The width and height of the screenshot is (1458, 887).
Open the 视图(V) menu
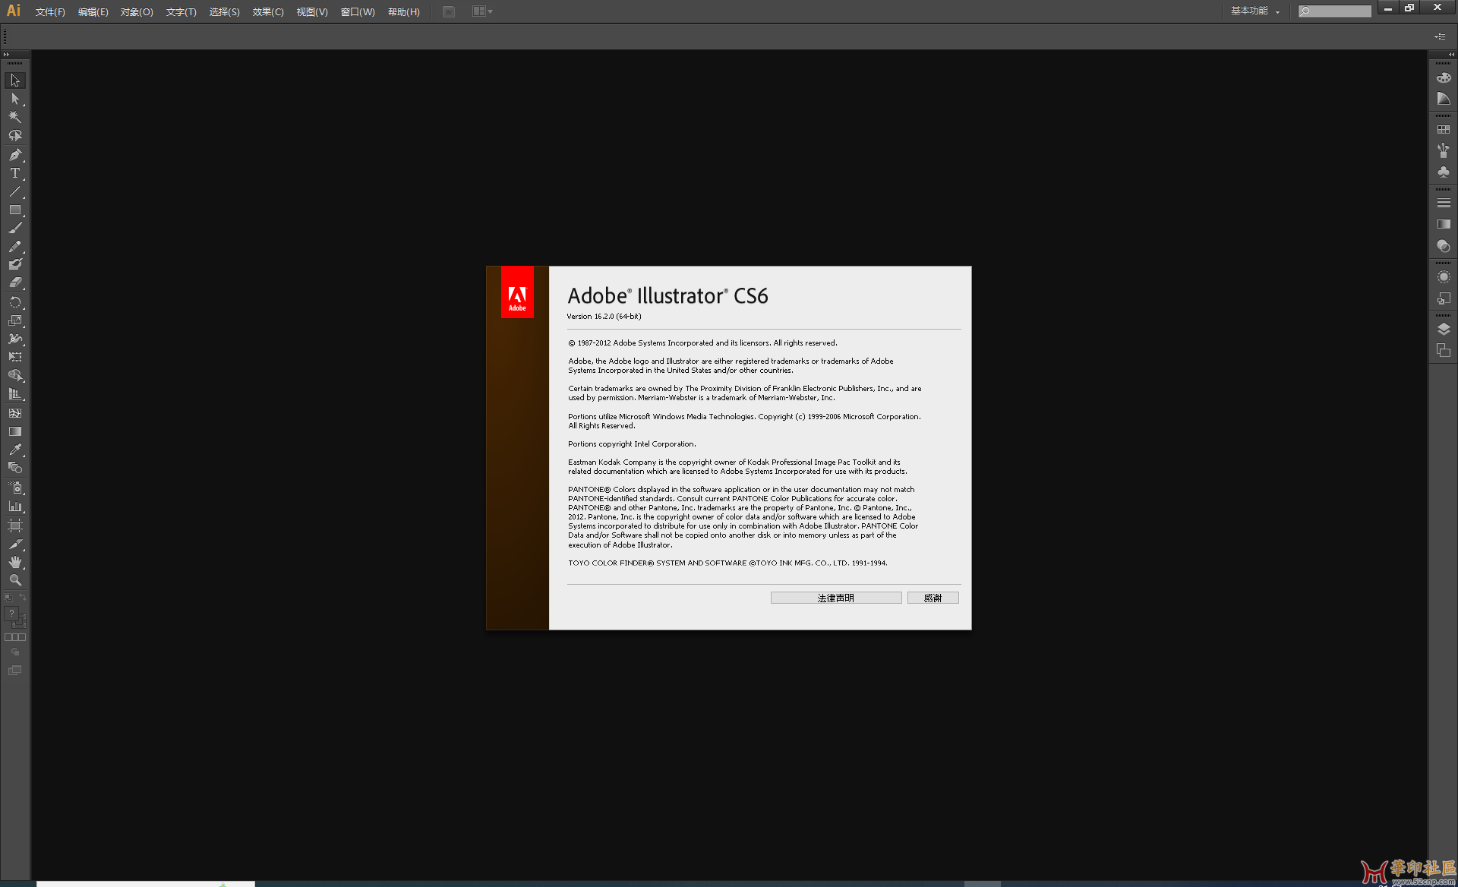tap(312, 11)
